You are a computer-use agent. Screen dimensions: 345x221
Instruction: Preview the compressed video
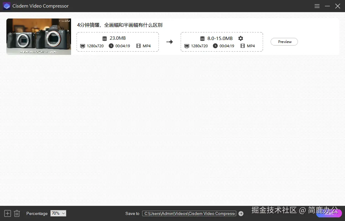(x=284, y=42)
